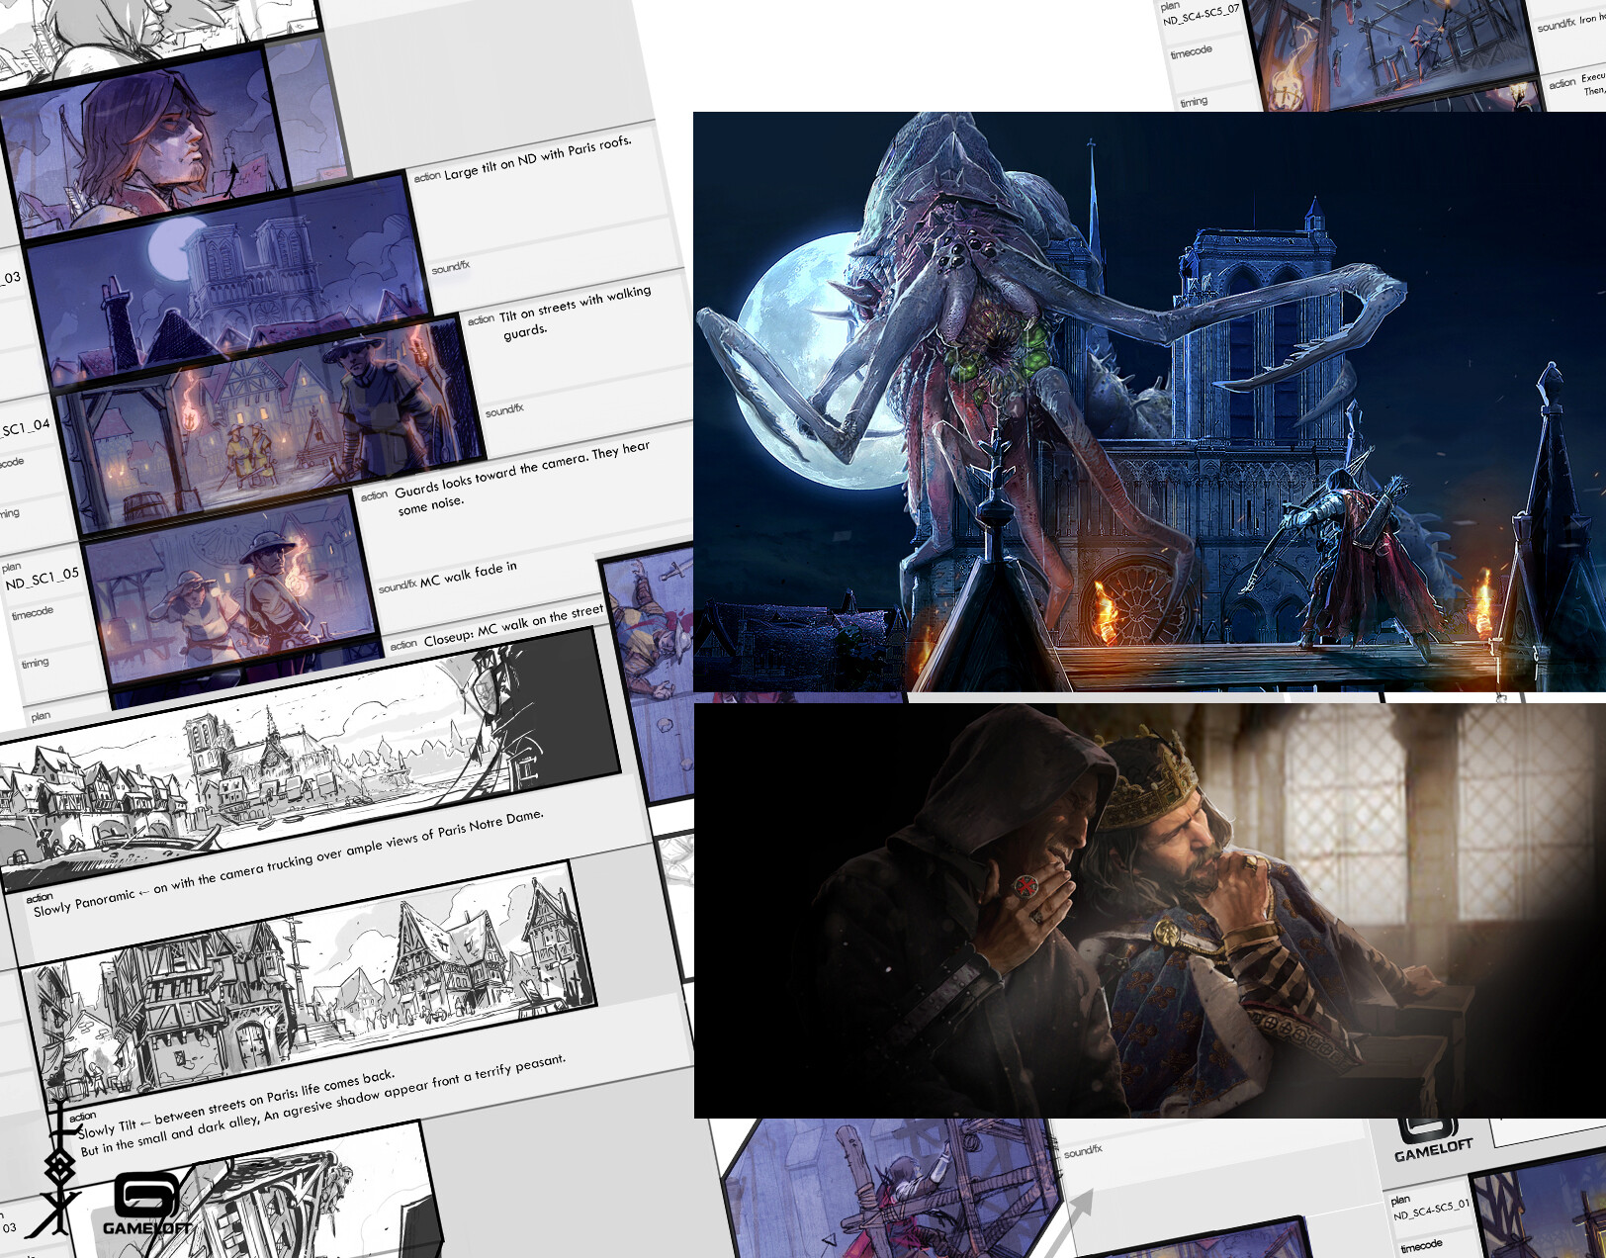The width and height of the screenshot is (1606, 1258).
Task: Click the Gameloft logo beside the rune symbol
Action: [147, 1204]
